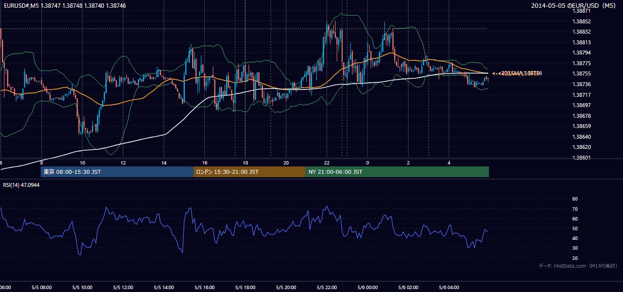Select the ロンドン 15:30-21:00 JST session bar
Viewport: 623px width, 292px height.
point(250,172)
